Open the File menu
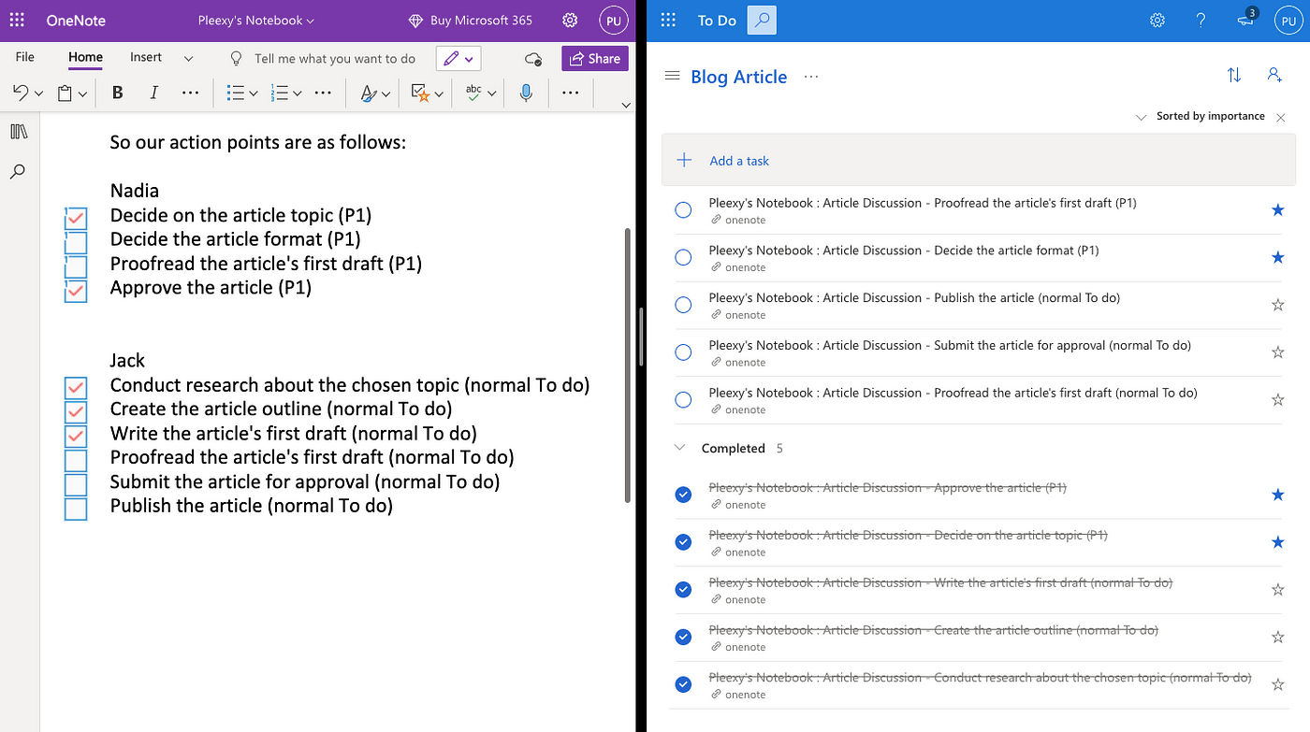Image resolution: width=1310 pixels, height=732 pixels. click(23, 56)
